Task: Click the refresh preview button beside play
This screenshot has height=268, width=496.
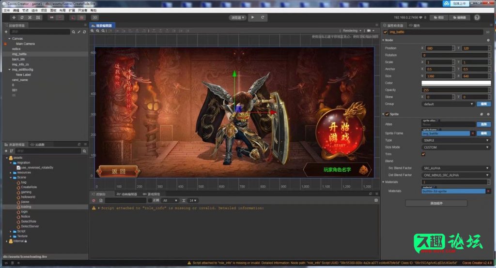Action: 263,17
